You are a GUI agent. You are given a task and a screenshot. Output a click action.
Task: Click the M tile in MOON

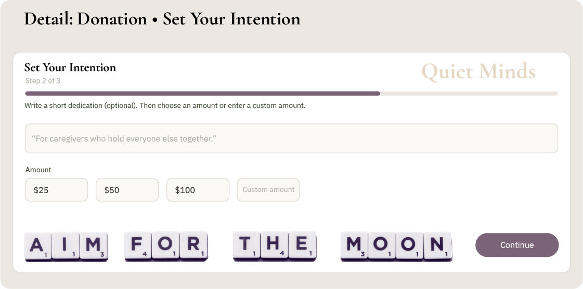[x=354, y=246]
